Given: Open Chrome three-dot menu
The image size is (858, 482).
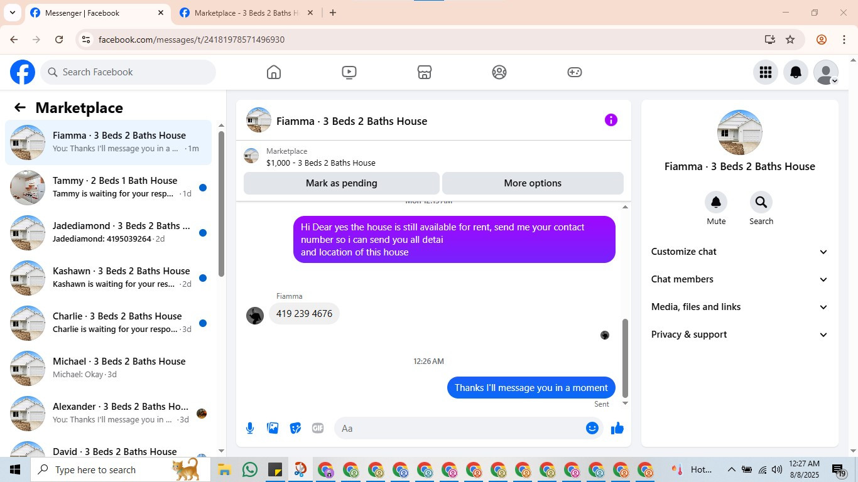Looking at the screenshot, I should [x=844, y=40].
